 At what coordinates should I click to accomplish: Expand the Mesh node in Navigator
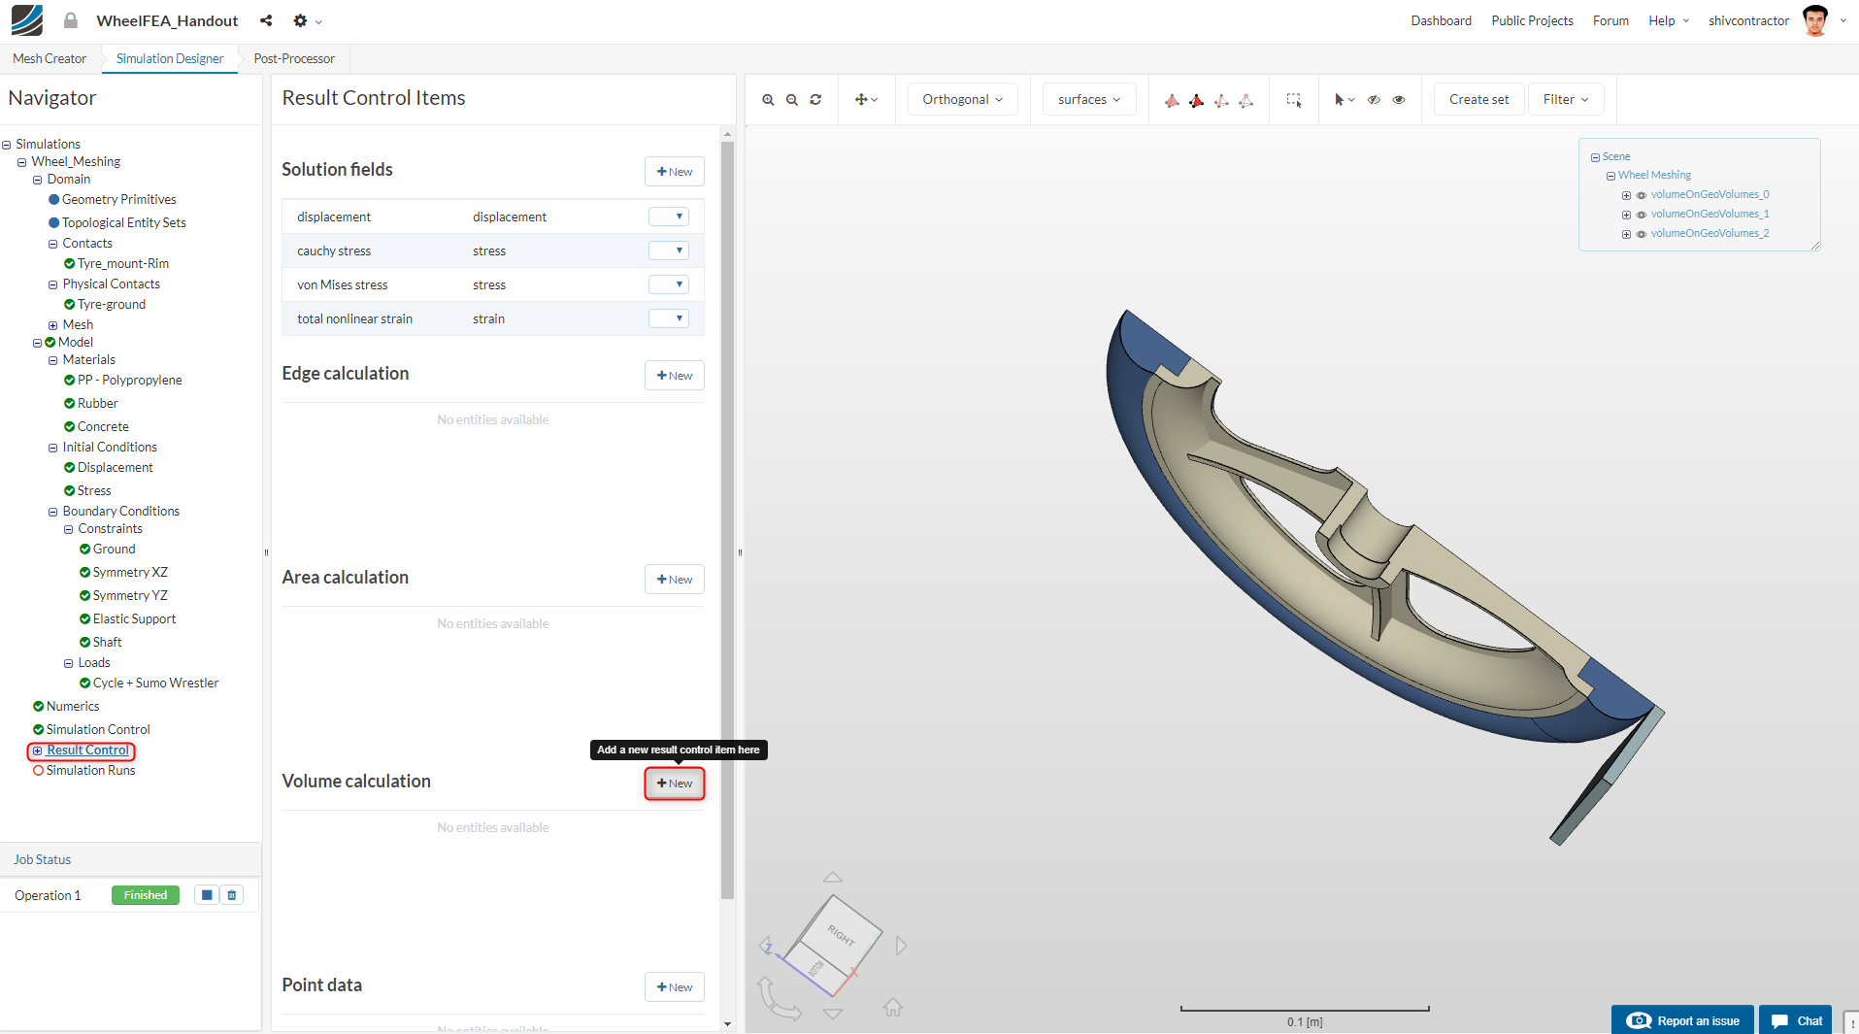click(x=53, y=325)
